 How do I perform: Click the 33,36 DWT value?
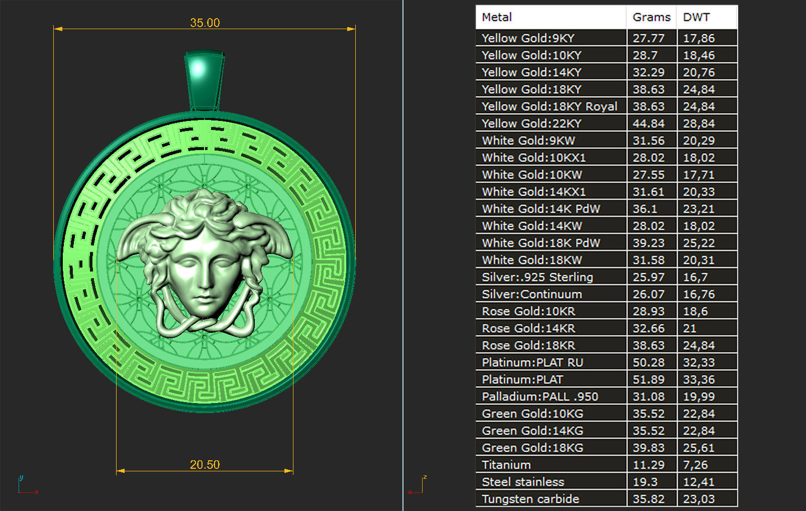click(x=699, y=379)
